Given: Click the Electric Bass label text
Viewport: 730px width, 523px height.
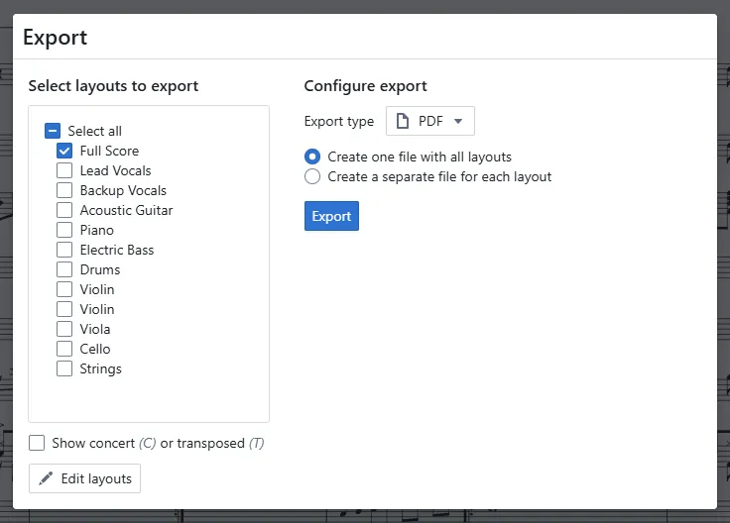Looking at the screenshot, I should [x=117, y=250].
